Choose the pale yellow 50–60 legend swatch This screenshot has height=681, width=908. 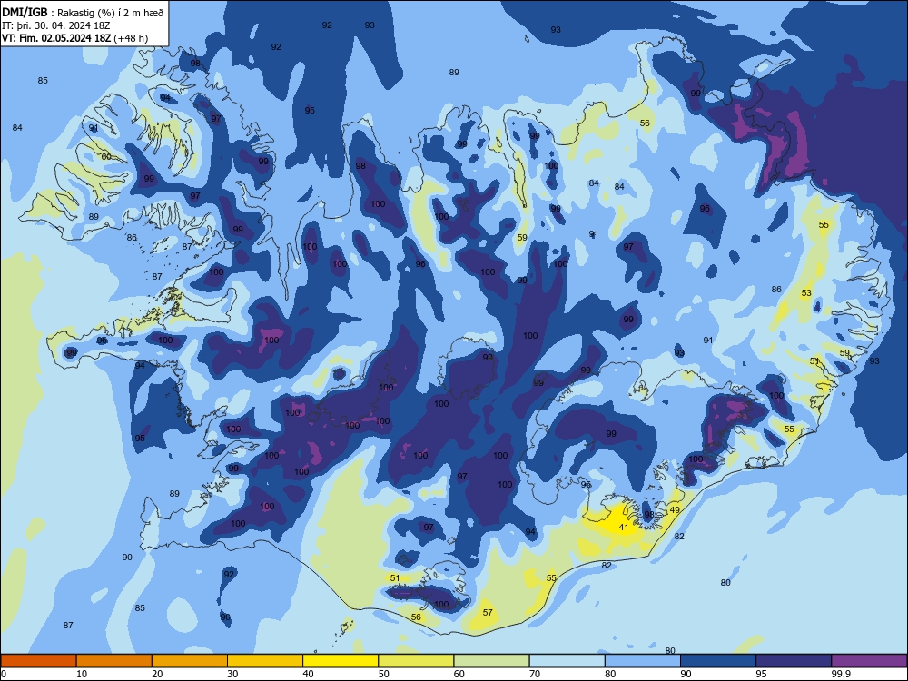(416, 661)
